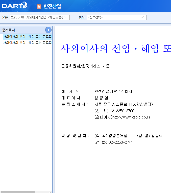Click the horizontal scrollbar of the table of contents
The width and height of the screenshot is (171, 193).
coord(18,192)
